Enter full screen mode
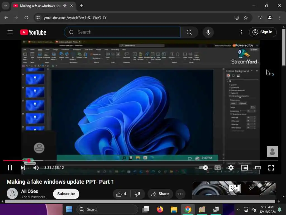This screenshot has width=286, height=215. (x=271, y=168)
